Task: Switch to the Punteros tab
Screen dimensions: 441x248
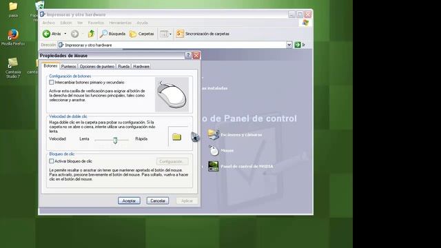Action: (x=69, y=66)
